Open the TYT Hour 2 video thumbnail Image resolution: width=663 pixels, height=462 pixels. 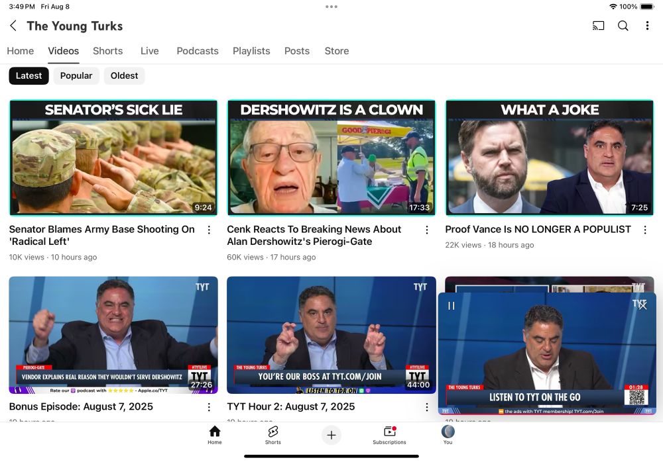[x=331, y=336]
